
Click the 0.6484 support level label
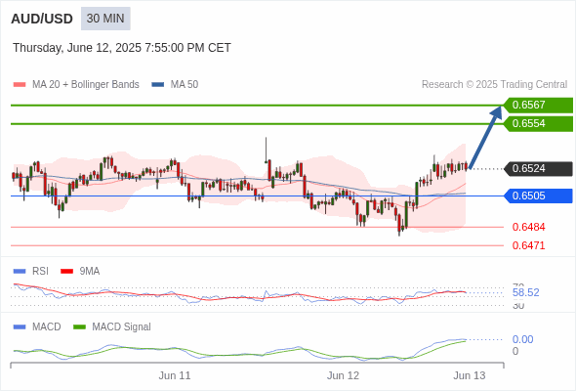tap(528, 227)
